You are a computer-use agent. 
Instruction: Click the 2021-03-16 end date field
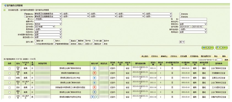(197, 27)
